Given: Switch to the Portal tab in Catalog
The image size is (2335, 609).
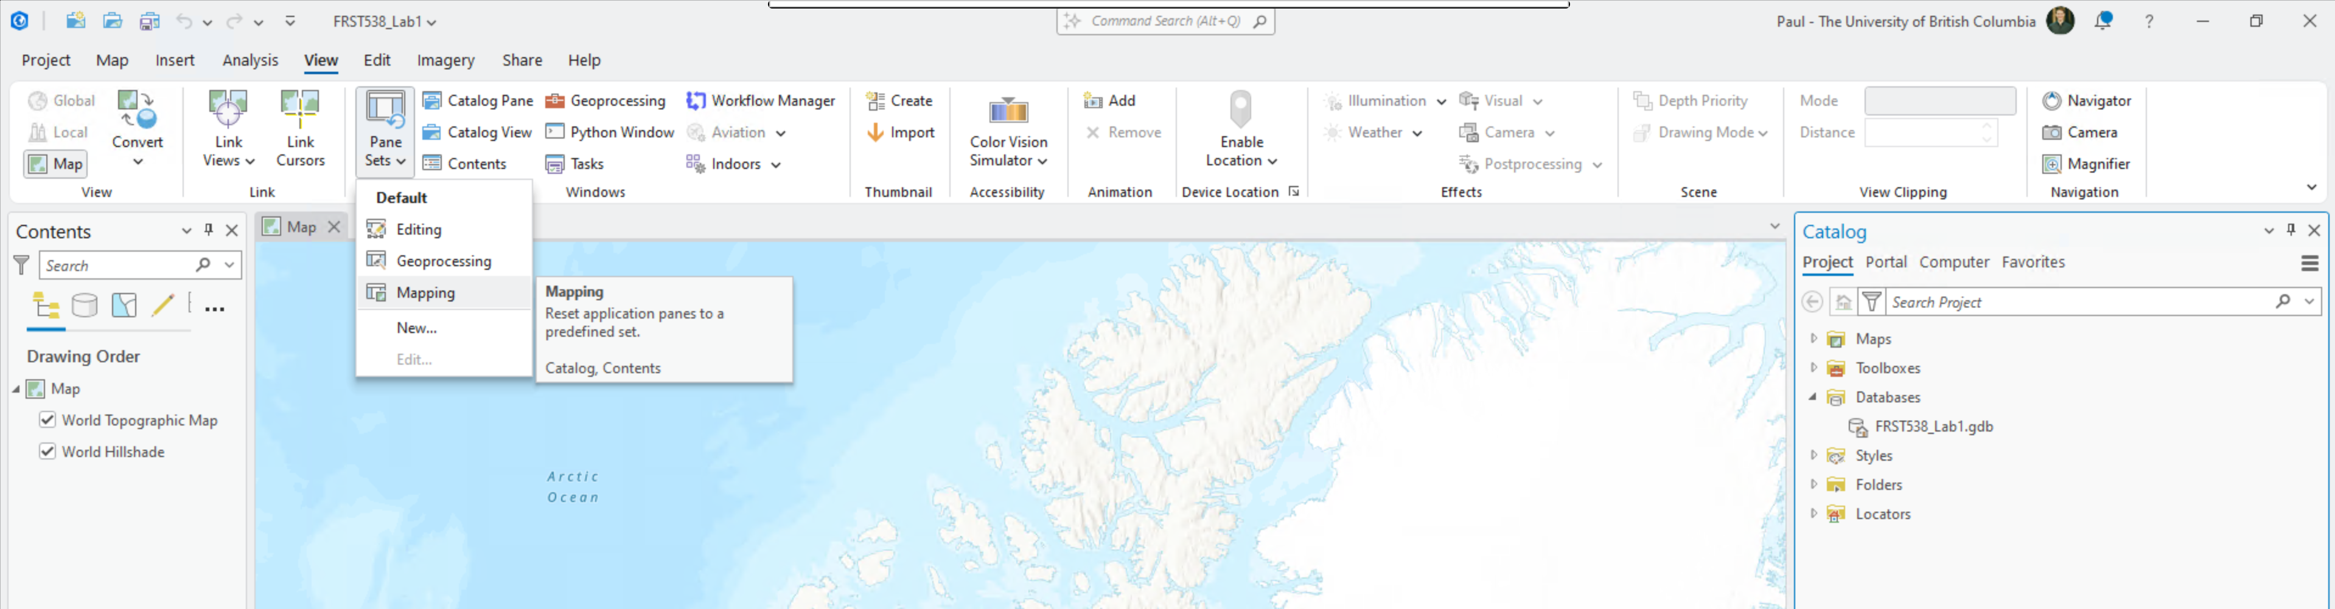Looking at the screenshot, I should [1885, 261].
